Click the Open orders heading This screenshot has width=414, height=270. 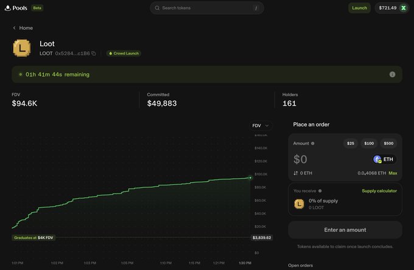coord(301,265)
